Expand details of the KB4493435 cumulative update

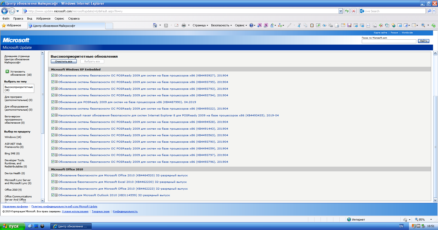pos(56,115)
